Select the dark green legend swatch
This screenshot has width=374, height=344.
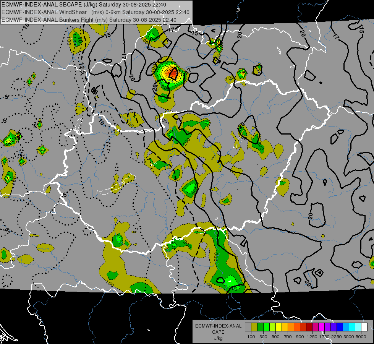(x=260, y=327)
